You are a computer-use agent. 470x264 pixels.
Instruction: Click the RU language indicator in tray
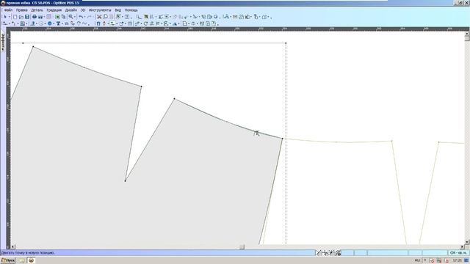(417, 261)
